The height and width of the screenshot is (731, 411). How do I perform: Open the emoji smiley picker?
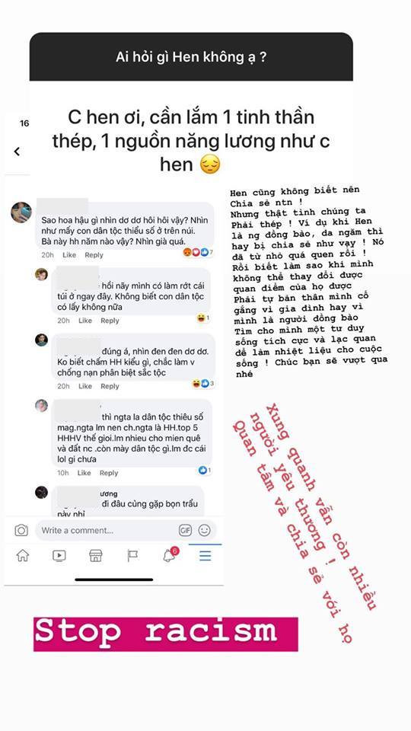tap(204, 530)
